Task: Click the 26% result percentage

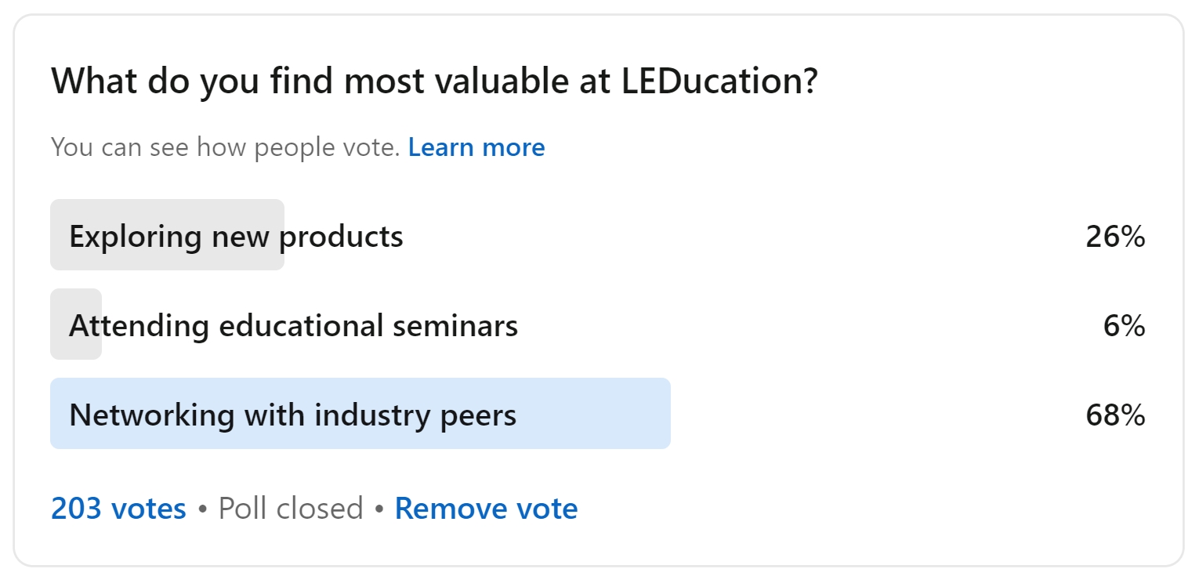Action: tap(1115, 236)
